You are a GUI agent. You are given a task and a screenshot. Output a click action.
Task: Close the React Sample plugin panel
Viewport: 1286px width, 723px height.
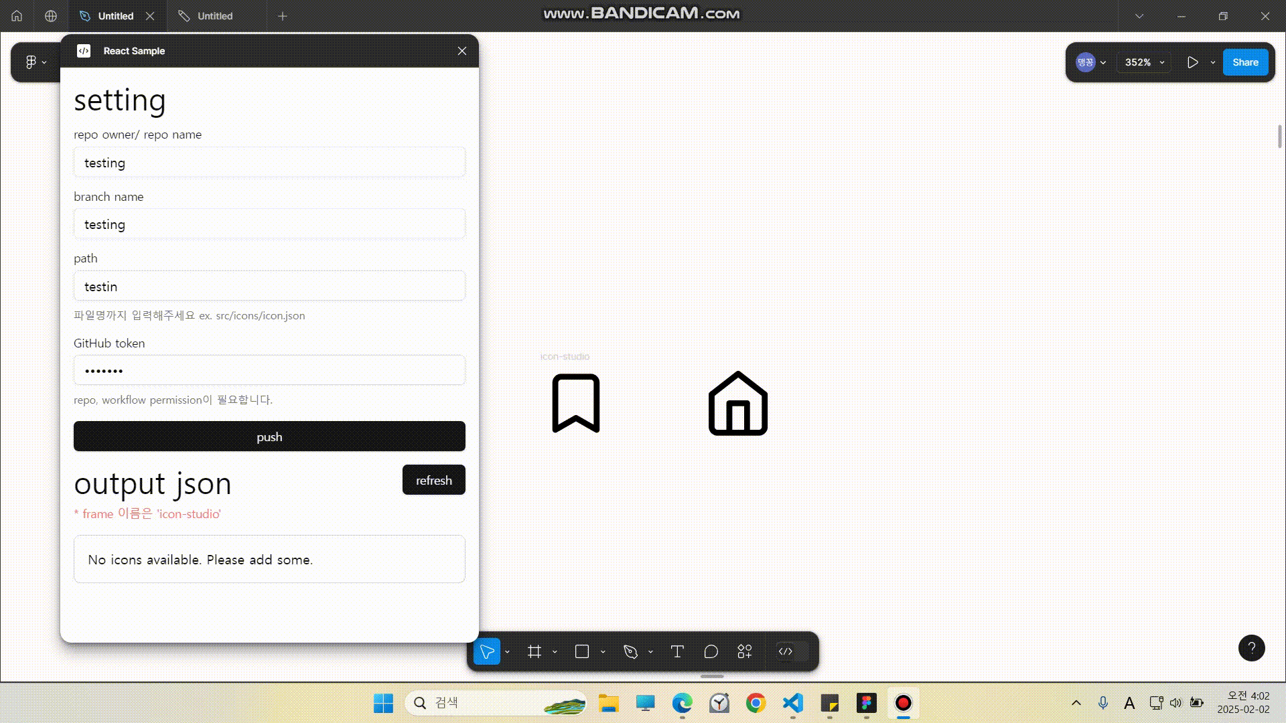click(462, 51)
